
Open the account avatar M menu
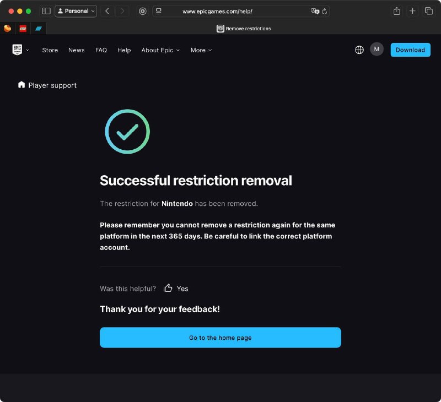coord(377,49)
